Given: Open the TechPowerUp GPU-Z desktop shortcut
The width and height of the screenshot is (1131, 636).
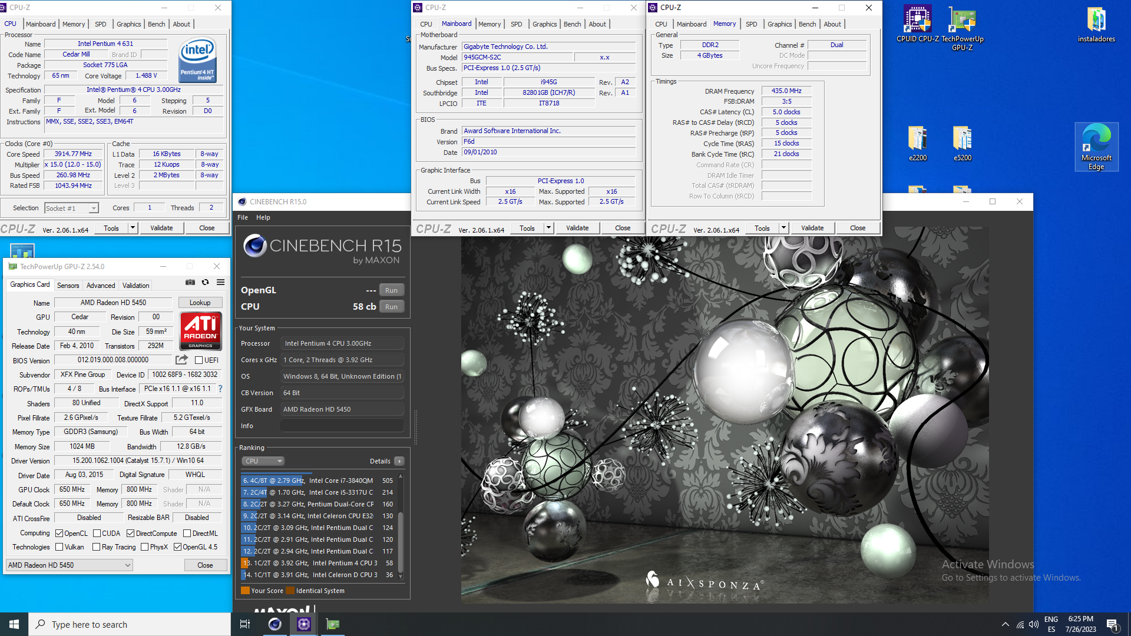Looking at the screenshot, I should click(x=962, y=28).
